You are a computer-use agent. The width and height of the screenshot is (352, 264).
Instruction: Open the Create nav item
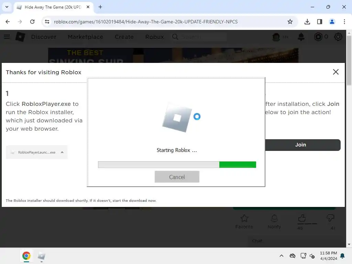coord(124,37)
